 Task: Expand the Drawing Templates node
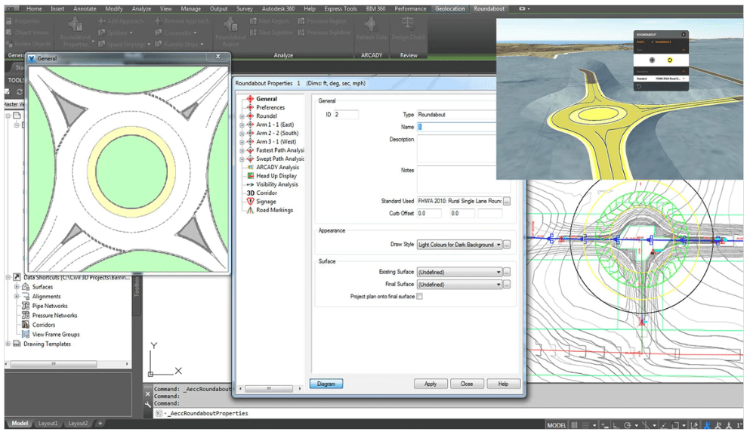coord(8,344)
